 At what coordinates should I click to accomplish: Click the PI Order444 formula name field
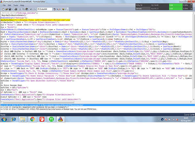point(45,9)
